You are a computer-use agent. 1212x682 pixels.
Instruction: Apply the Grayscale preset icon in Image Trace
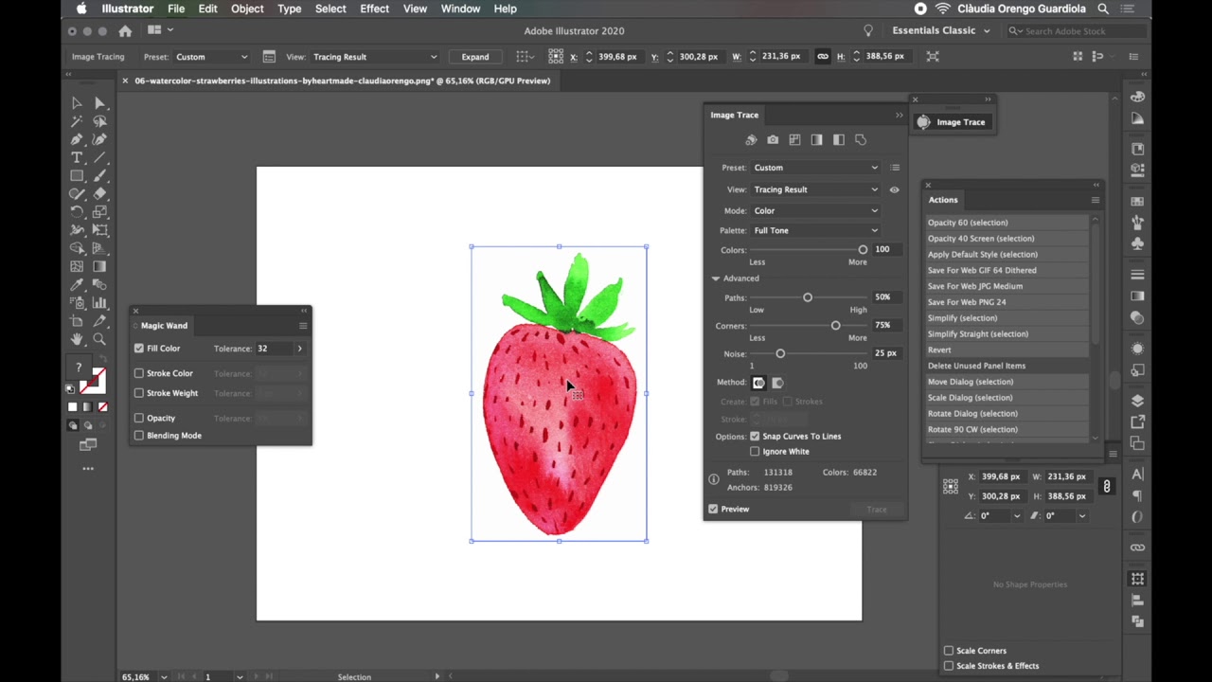coord(816,140)
